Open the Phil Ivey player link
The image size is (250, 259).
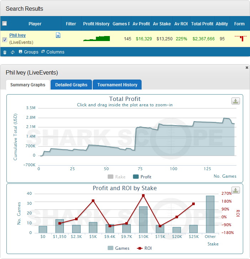tap(17, 35)
